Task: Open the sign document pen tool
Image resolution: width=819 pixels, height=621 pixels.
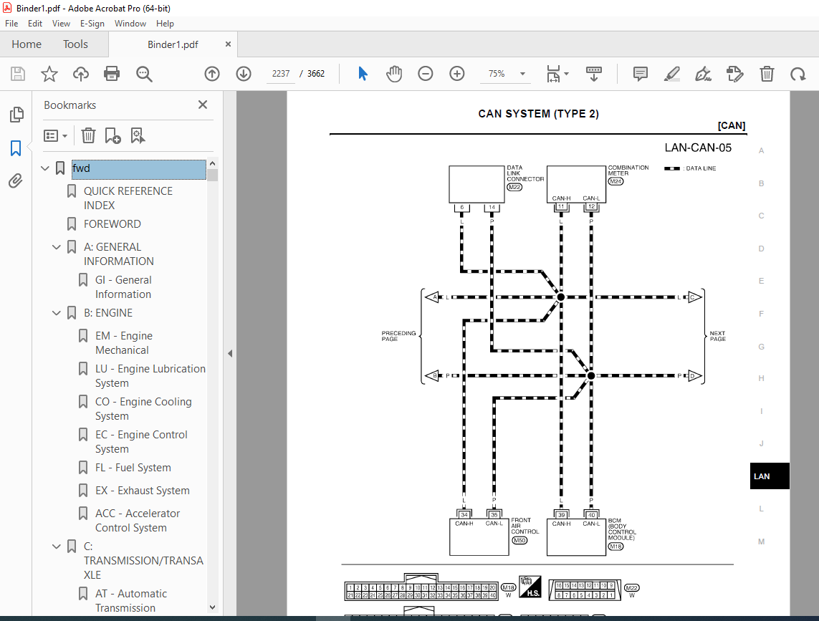Action: [x=703, y=74]
